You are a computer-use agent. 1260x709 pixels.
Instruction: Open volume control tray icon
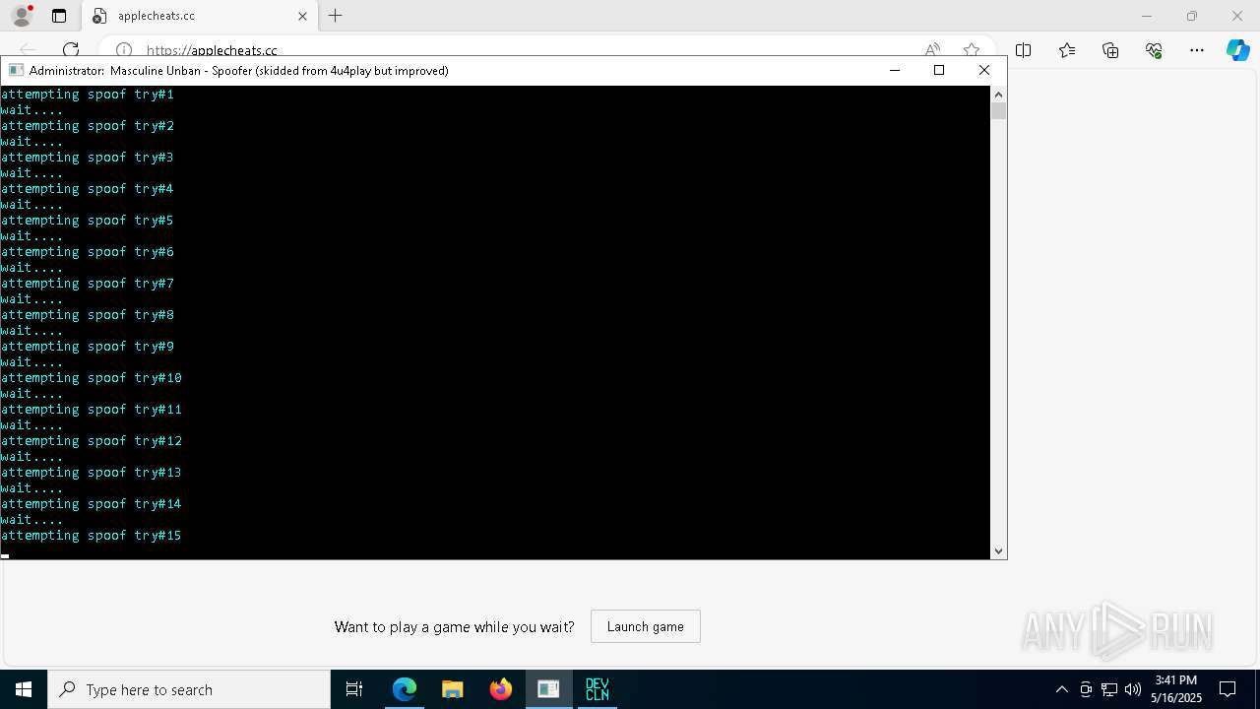[1133, 689]
